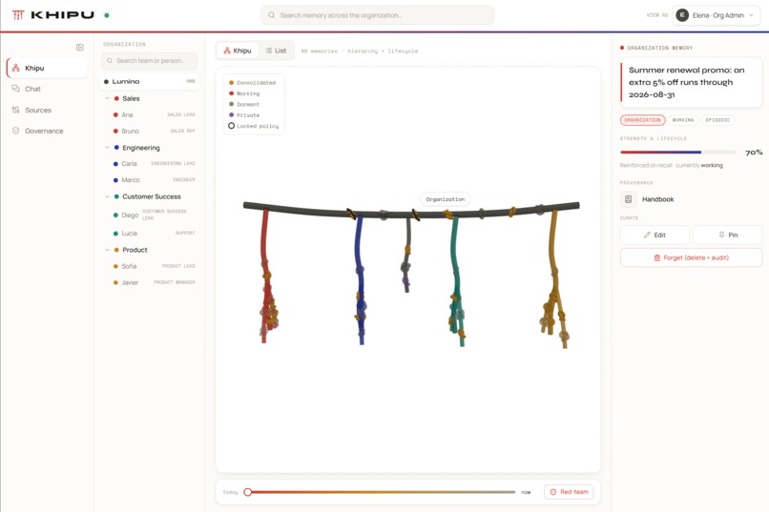Select the Engineering team row
This screenshot has height=512, width=769.
click(x=150, y=148)
